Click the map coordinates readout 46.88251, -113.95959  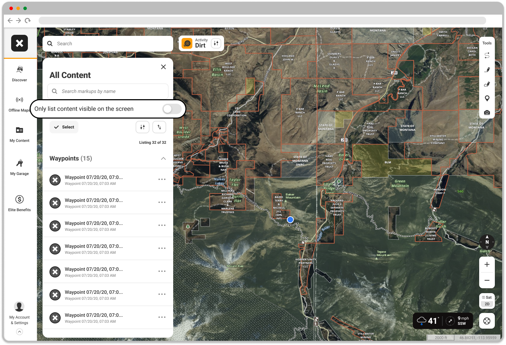[x=478, y=338]
